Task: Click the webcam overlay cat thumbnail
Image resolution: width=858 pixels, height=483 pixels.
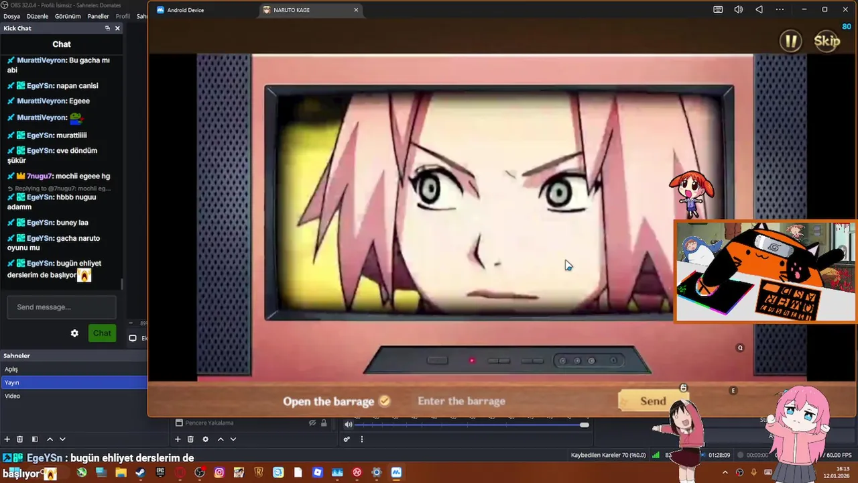Action: point(765,272)
